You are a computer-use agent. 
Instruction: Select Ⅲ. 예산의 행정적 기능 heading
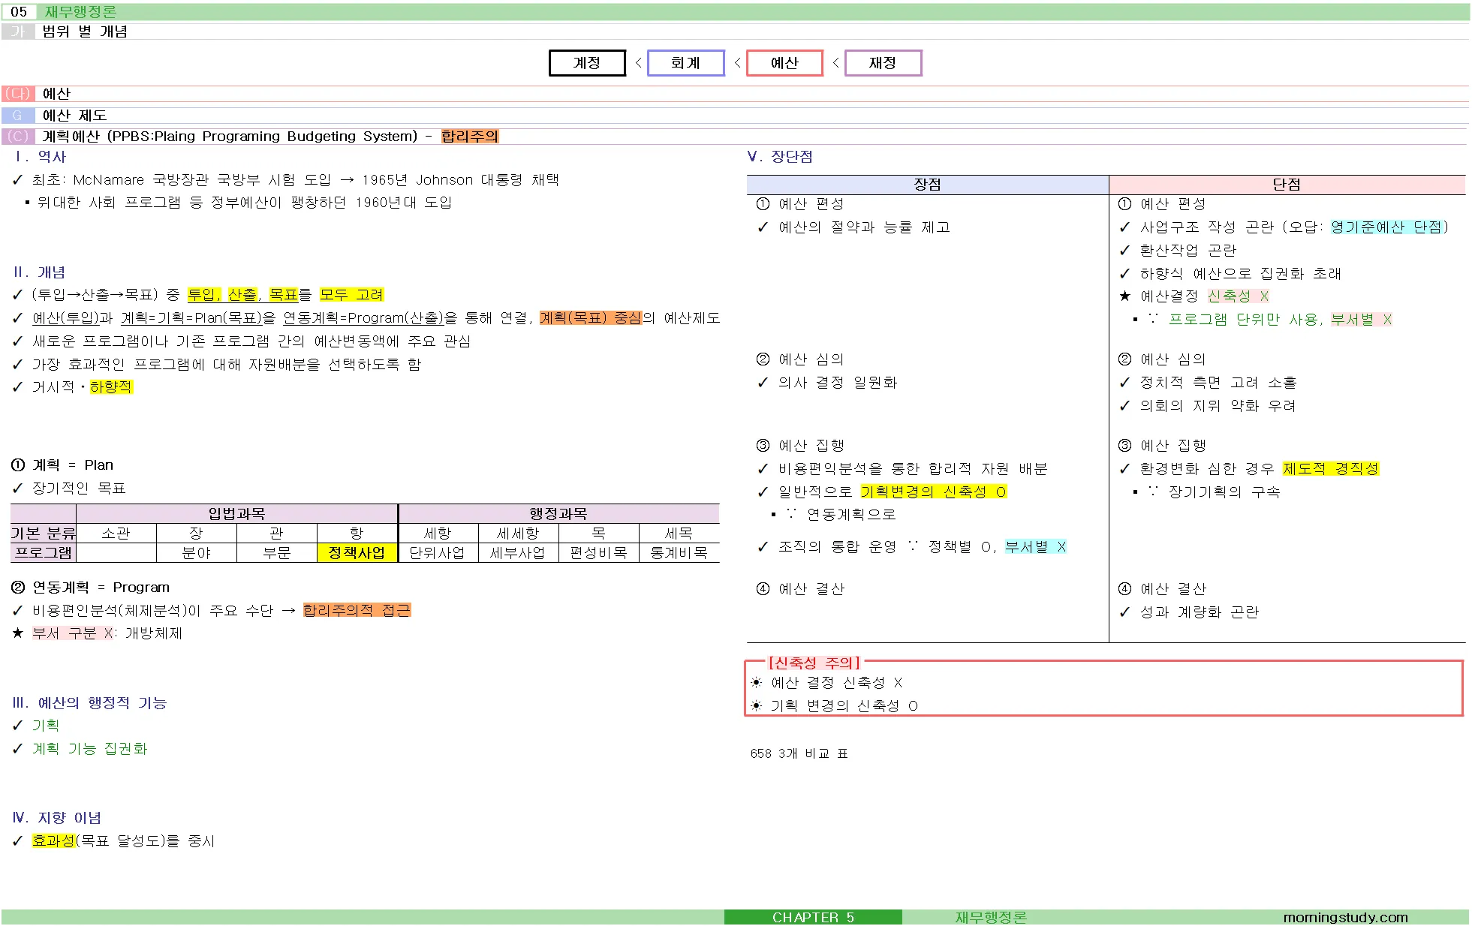(x=89, y=703)
